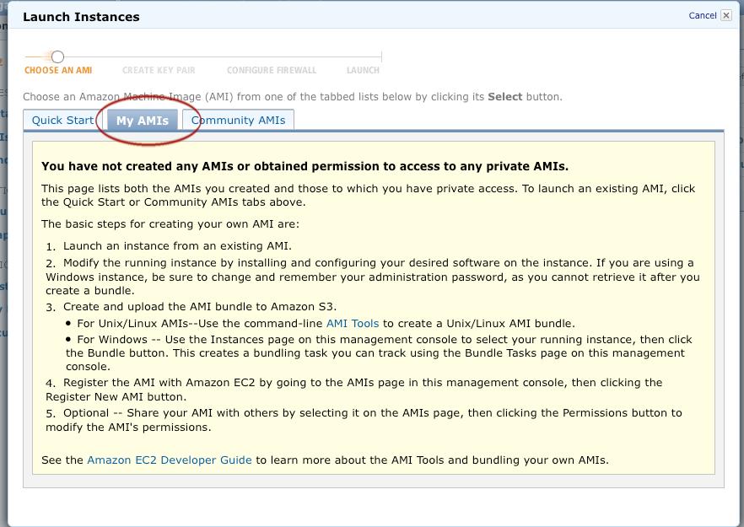Click the CHOOSE AN AMI step label
744x527 pixels.
[x=58, y=70]
